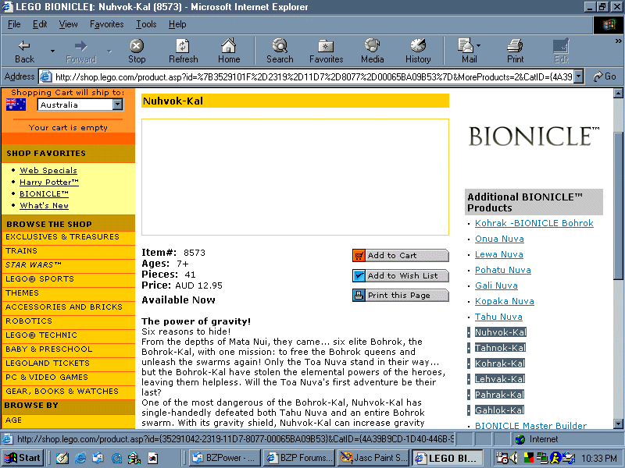Expand the shipping country dropdown showing Australia
625x468 pixels.
[x=117, y=105]
